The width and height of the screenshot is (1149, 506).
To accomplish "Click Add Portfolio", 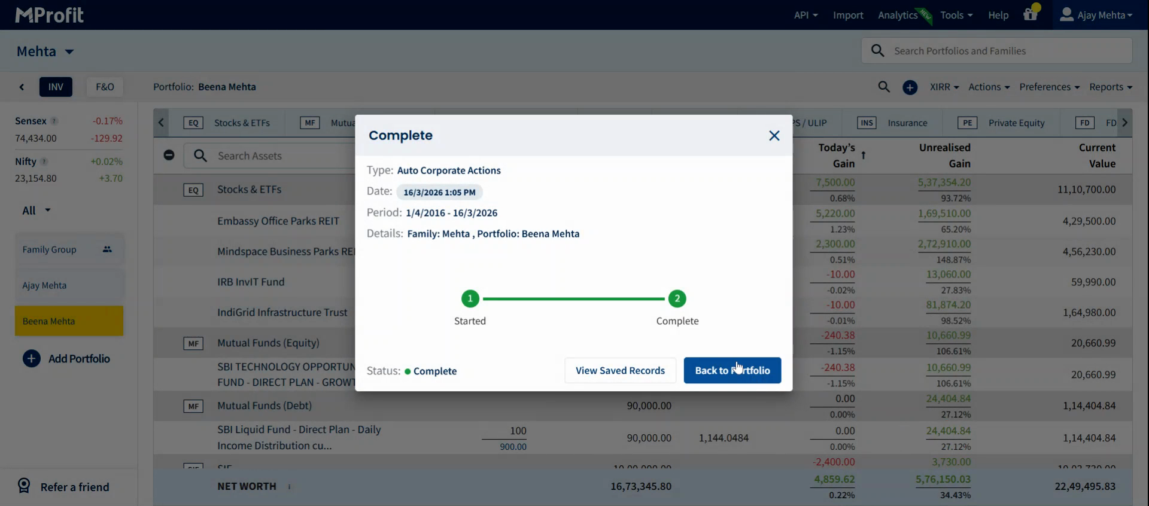I will pyautogui.click(x=66, y=359).
